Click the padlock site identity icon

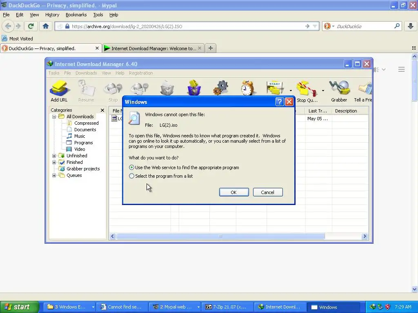pos(67,26)
